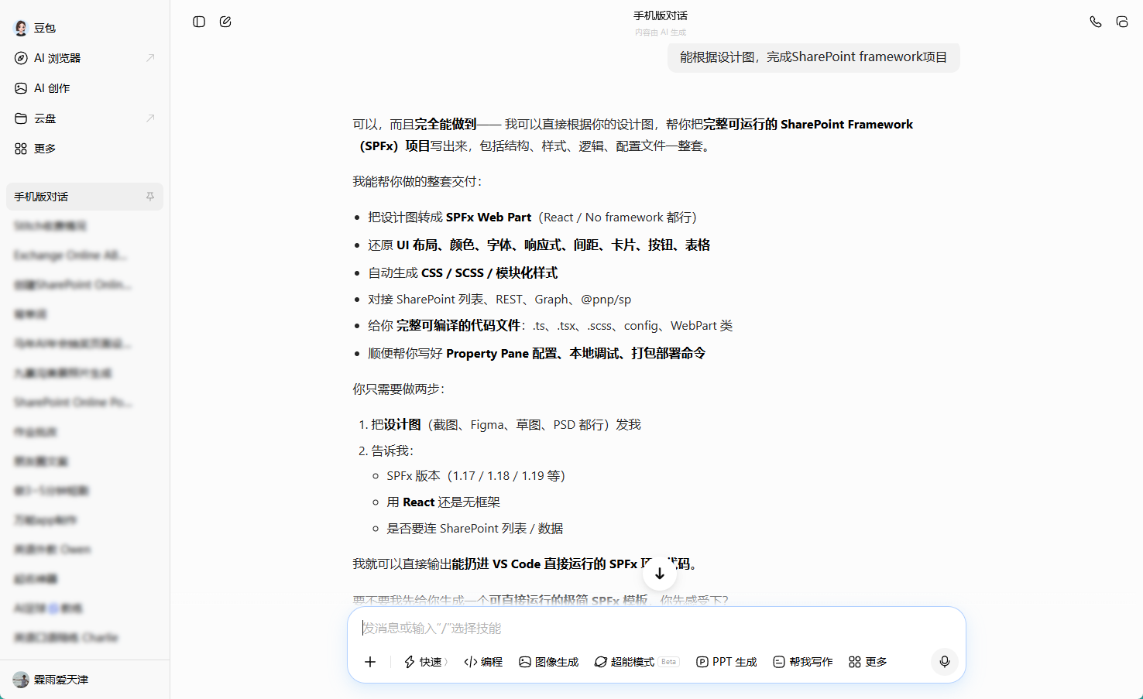Click the line starting 把设计图转成 SPFx Web Part
This screenshot has height=699, width=1143.
point(532,218)
